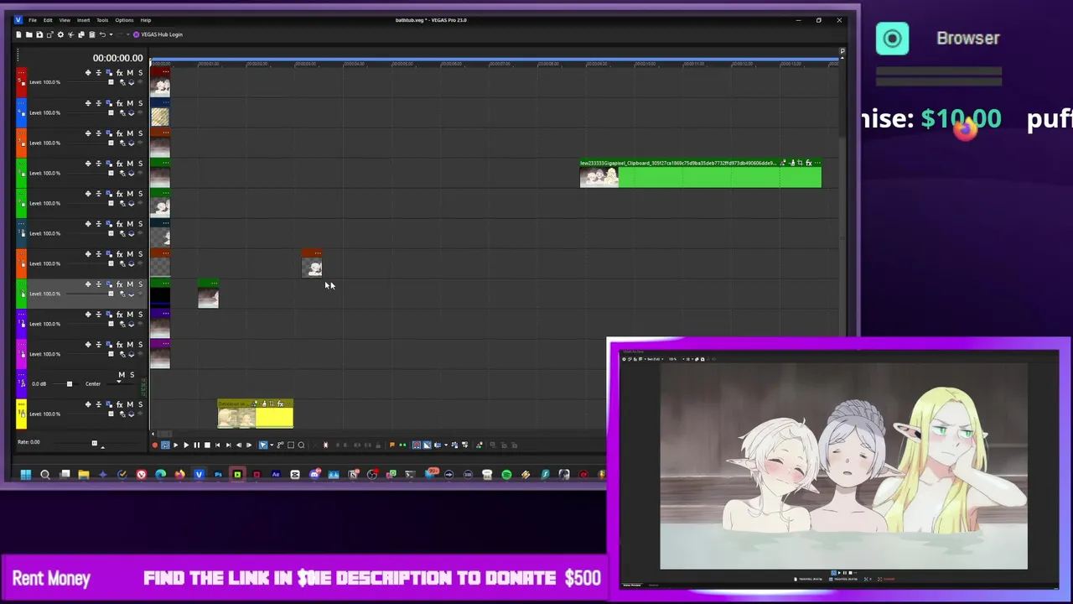Click track motion icon on red track

pyautogui.click(x=109, y=73)
